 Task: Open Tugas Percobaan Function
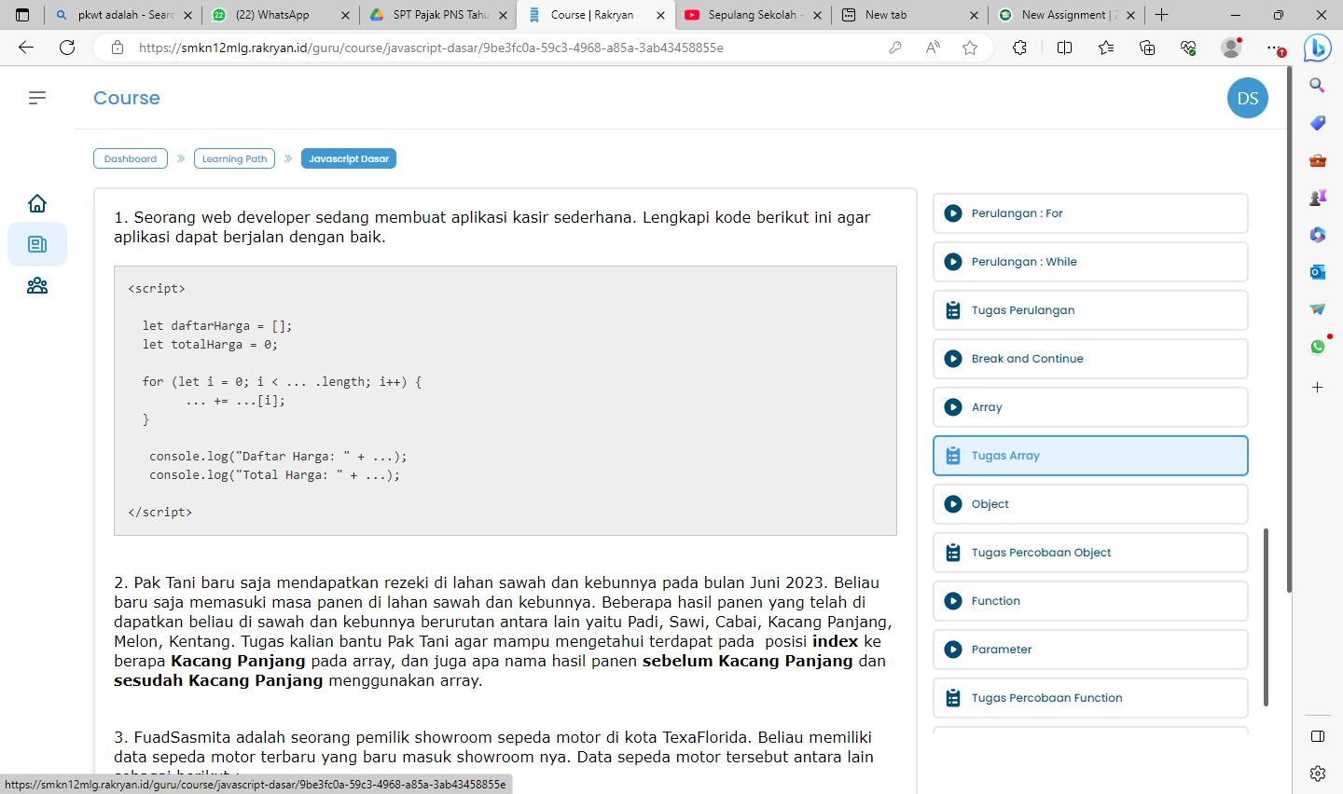pyautogui.click(x=1090, y=698)
